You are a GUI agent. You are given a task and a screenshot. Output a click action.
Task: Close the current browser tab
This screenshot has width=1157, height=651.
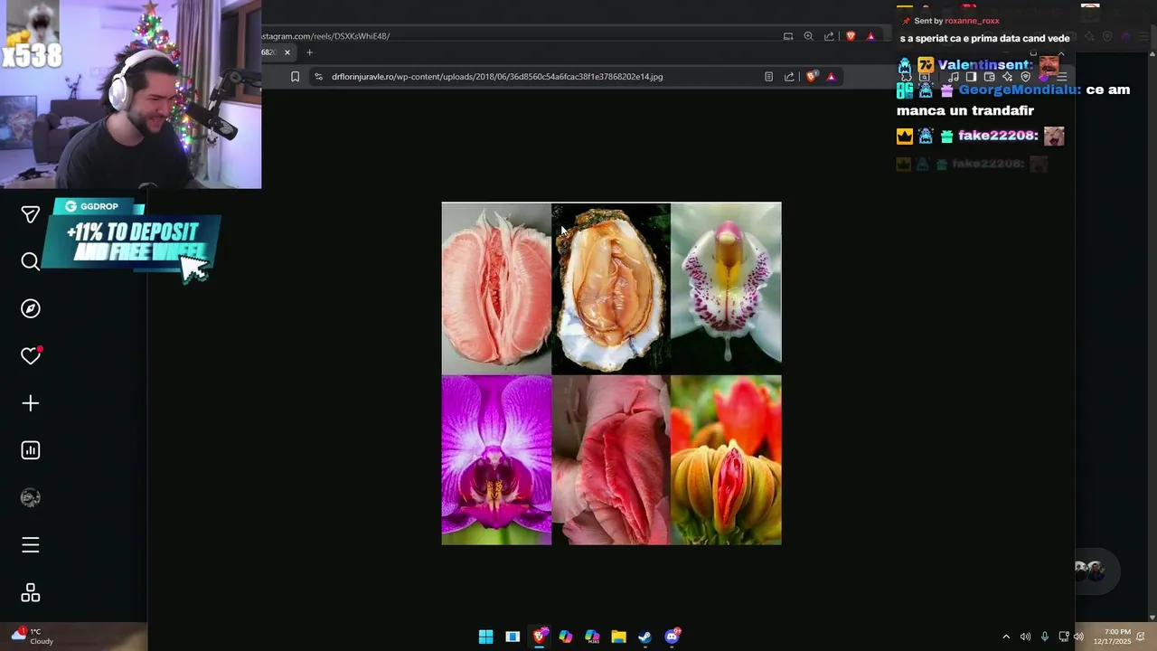point(287,52)
